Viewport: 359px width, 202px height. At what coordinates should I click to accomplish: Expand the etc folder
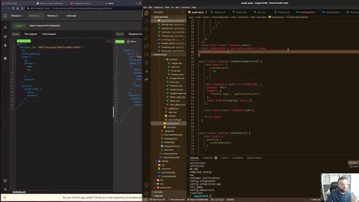click(x=163, y=165)
